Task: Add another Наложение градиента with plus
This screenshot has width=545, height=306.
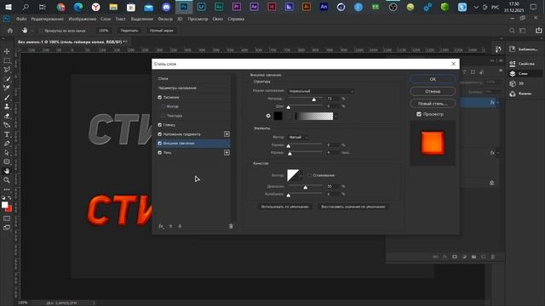Action: [227, 134]
